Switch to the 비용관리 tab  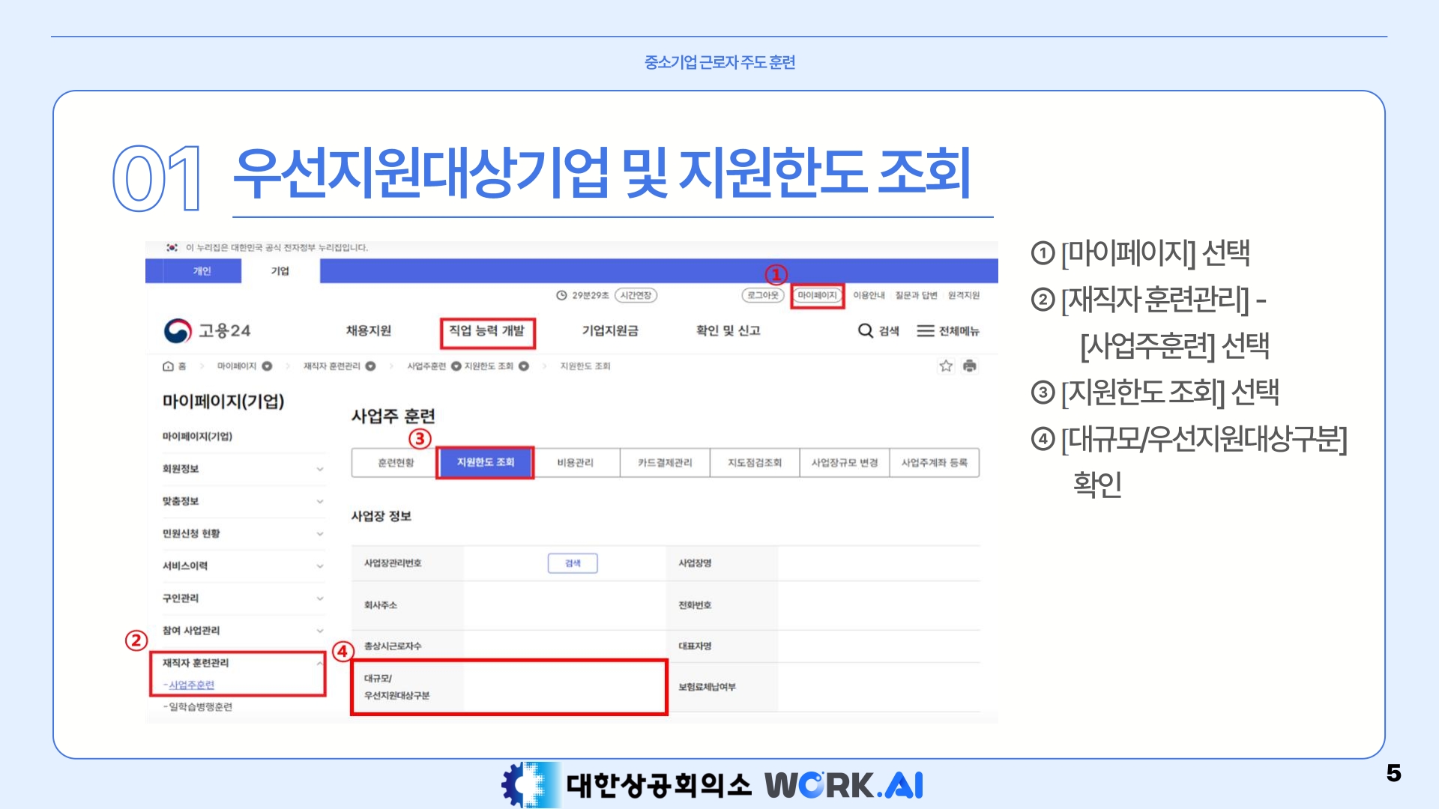point(575,462)
